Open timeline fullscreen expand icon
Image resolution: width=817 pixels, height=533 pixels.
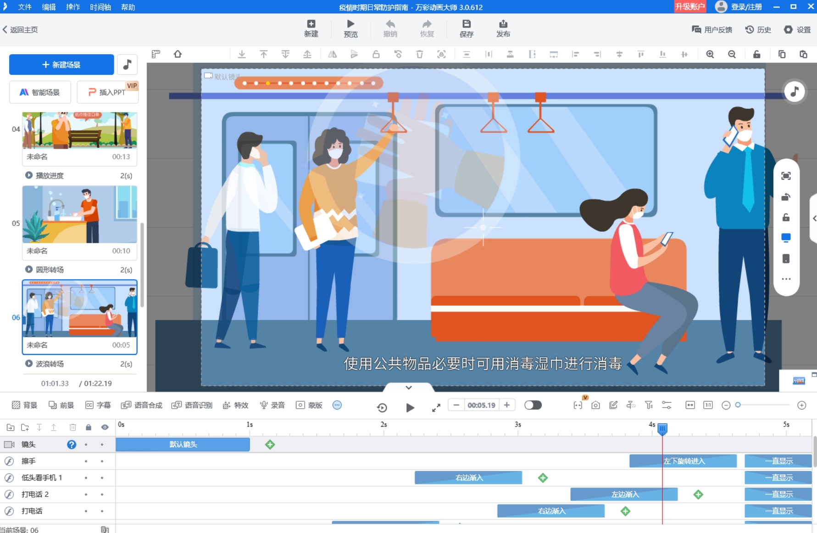click(x=436, y=407)
